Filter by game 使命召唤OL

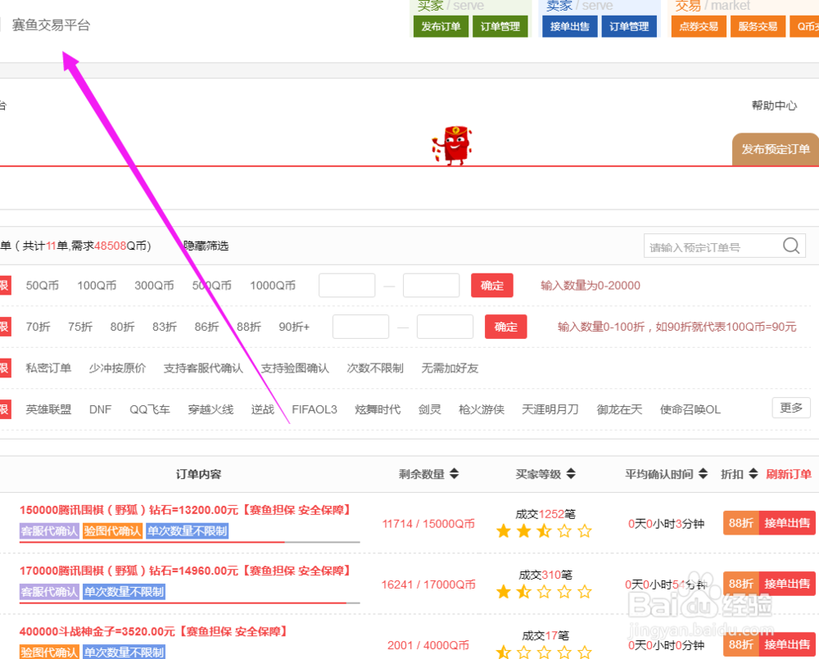[x=690, y=409]
